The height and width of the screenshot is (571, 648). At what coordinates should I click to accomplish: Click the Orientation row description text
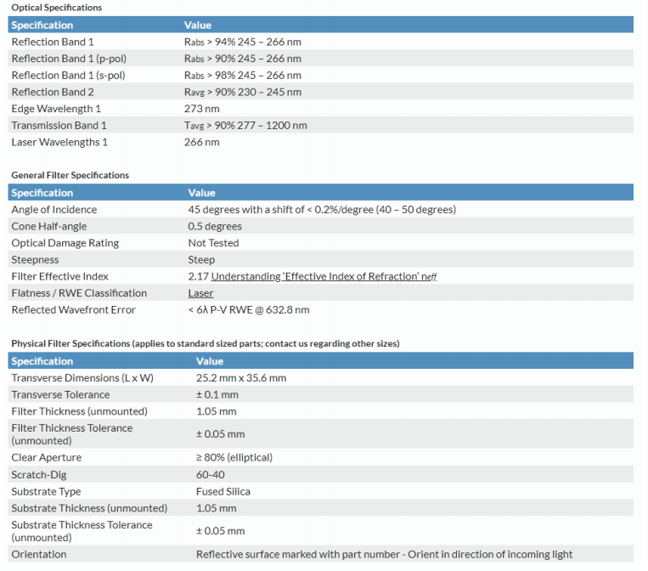point(384,554)
